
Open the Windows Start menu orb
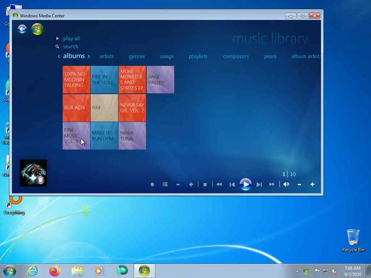[10, 271]
